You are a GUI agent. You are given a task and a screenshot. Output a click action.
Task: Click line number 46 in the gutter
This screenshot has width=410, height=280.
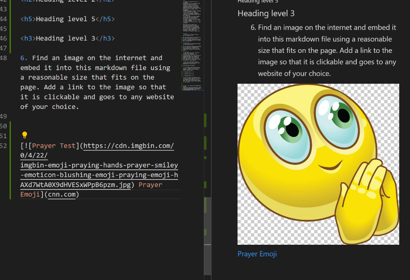point(3,38)
